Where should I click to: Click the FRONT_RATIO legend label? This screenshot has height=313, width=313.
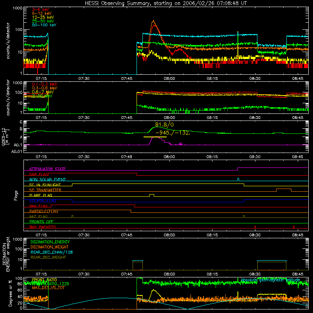tap(45, 280)
